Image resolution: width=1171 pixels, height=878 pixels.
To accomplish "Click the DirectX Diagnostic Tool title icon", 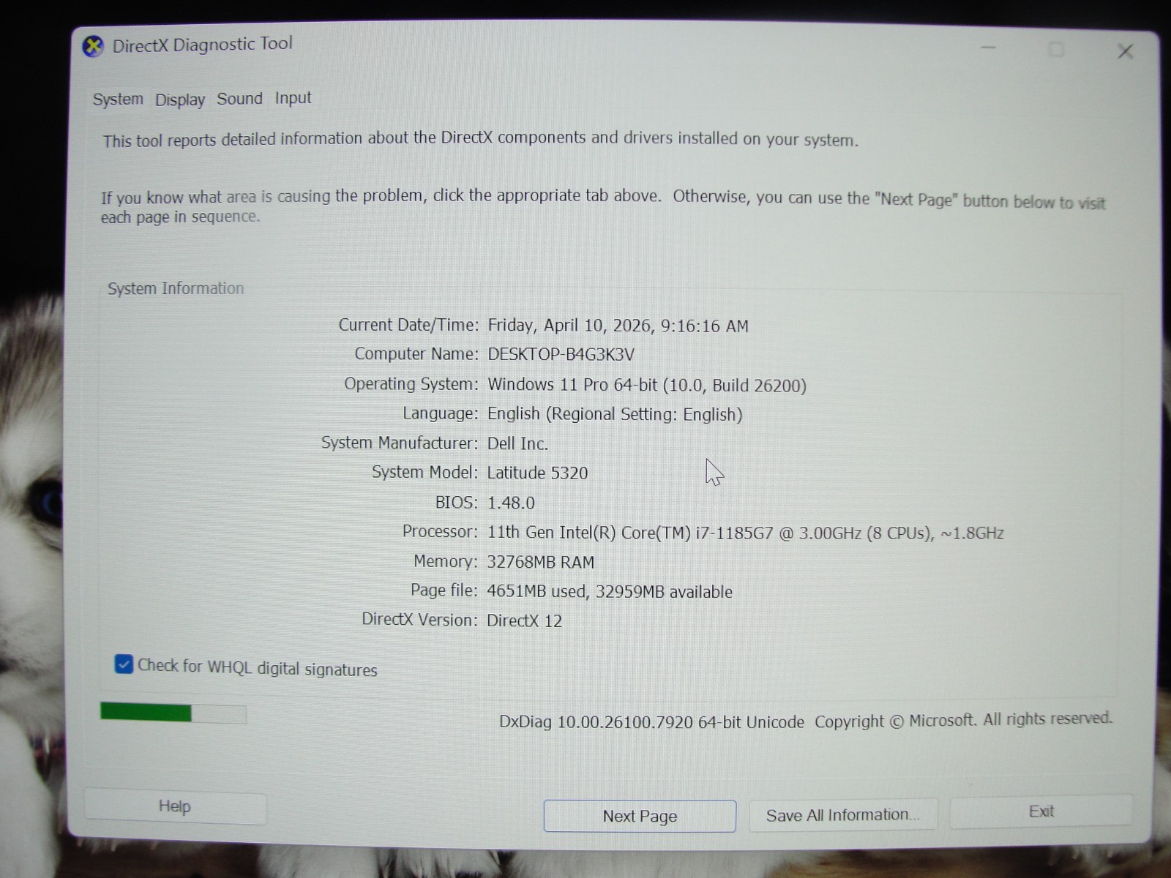I will pyautogui.click(x=93, y=46).
